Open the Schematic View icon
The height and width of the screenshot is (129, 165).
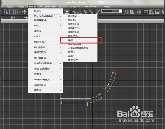click(157, 12)
